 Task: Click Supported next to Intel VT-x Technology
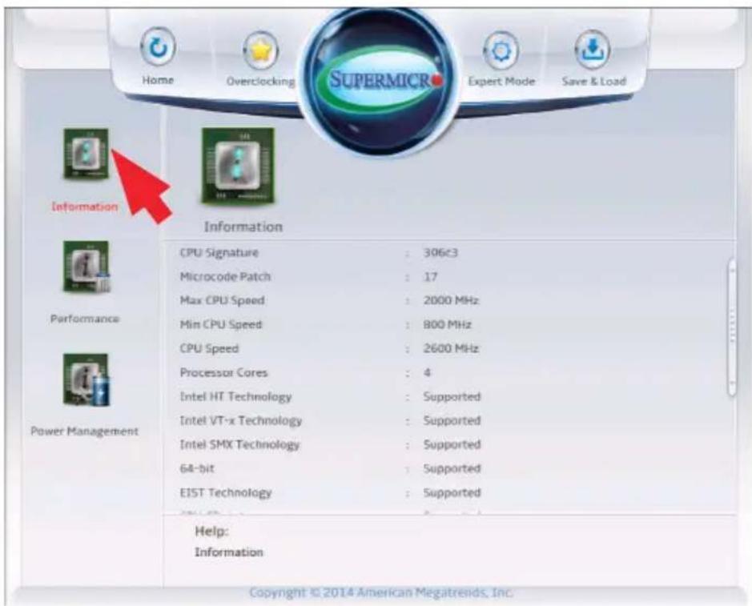(x=452, y=420)
